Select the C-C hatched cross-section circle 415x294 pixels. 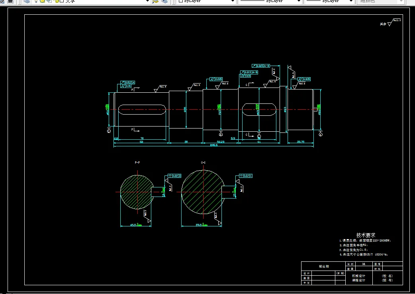point(203,192)
